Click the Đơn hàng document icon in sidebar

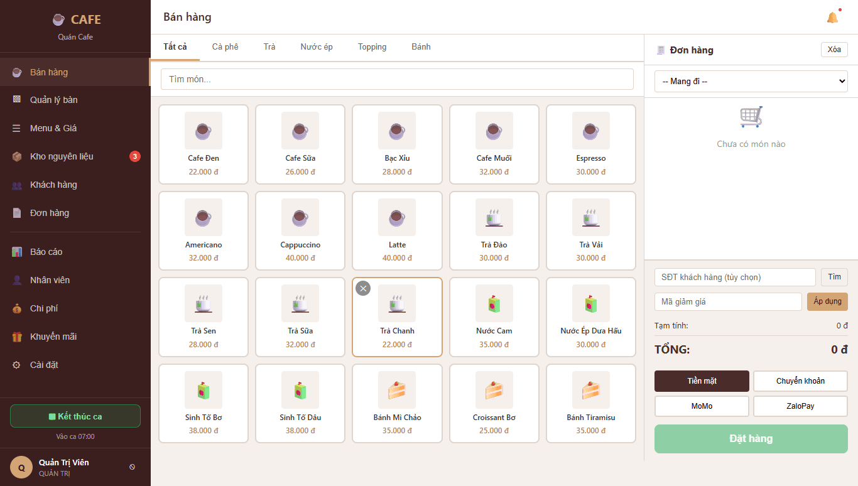pyautogui.click(x=17, y=213)
